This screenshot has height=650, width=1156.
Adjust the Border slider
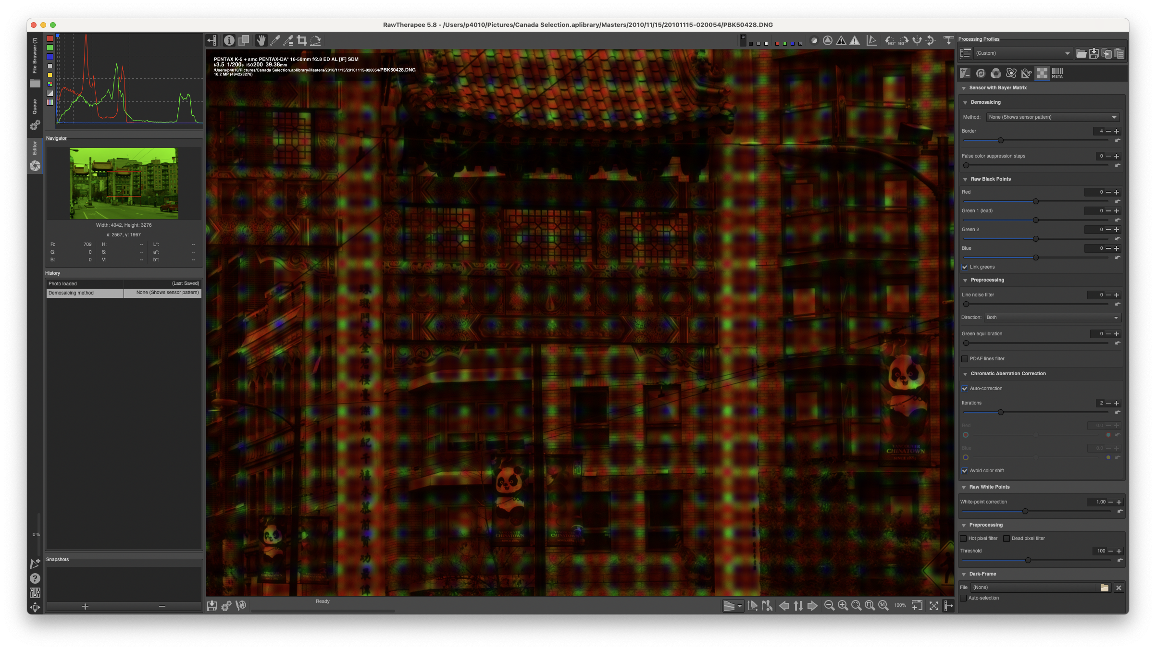pos(1000,140)
